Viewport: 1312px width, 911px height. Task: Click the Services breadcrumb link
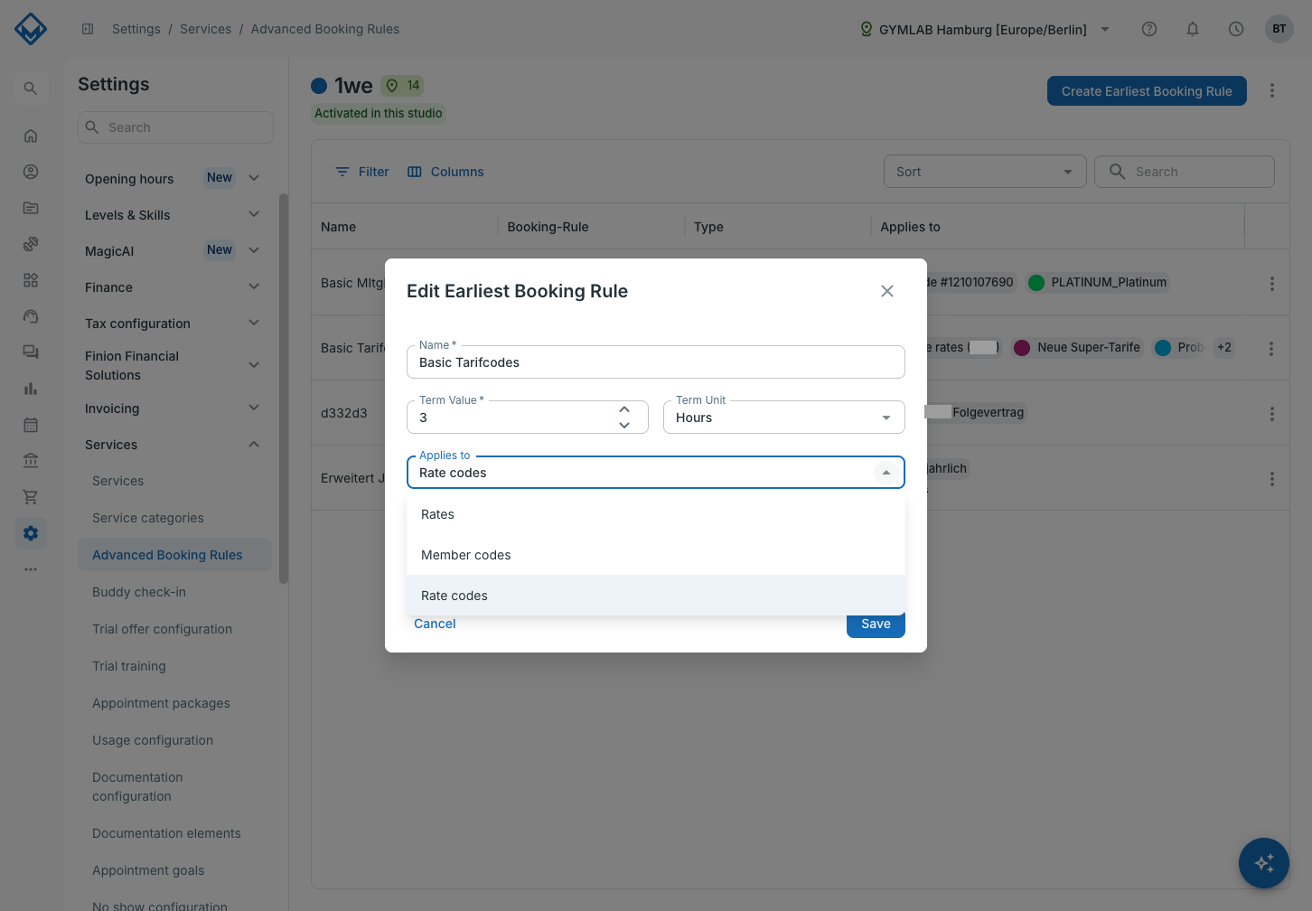[x=205, y=29]
